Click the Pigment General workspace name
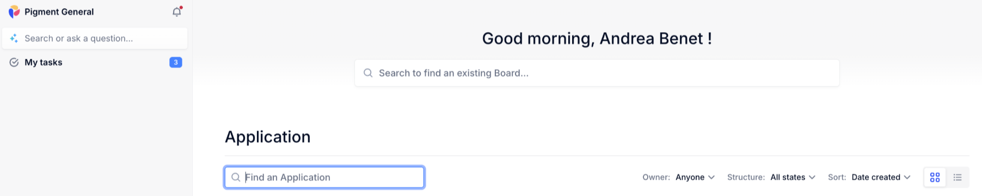 [59, 12]
